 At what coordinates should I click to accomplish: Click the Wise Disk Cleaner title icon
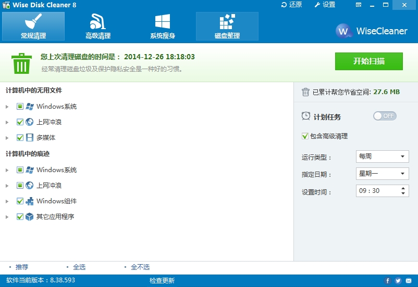click(6, 5)
